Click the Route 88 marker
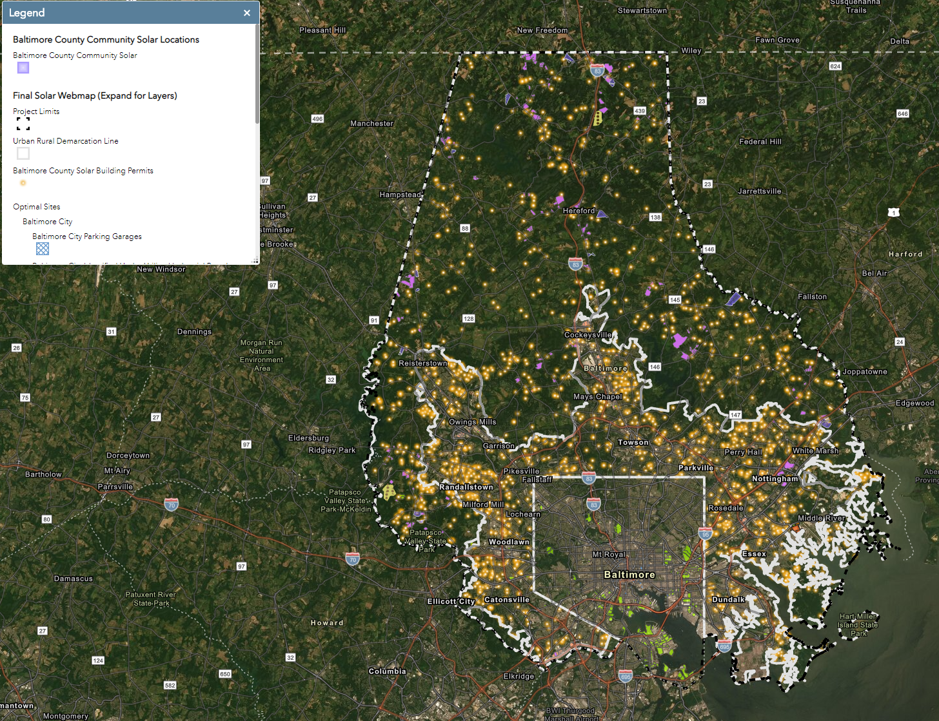This screenshot has width=939, height=721. point(465,228)
